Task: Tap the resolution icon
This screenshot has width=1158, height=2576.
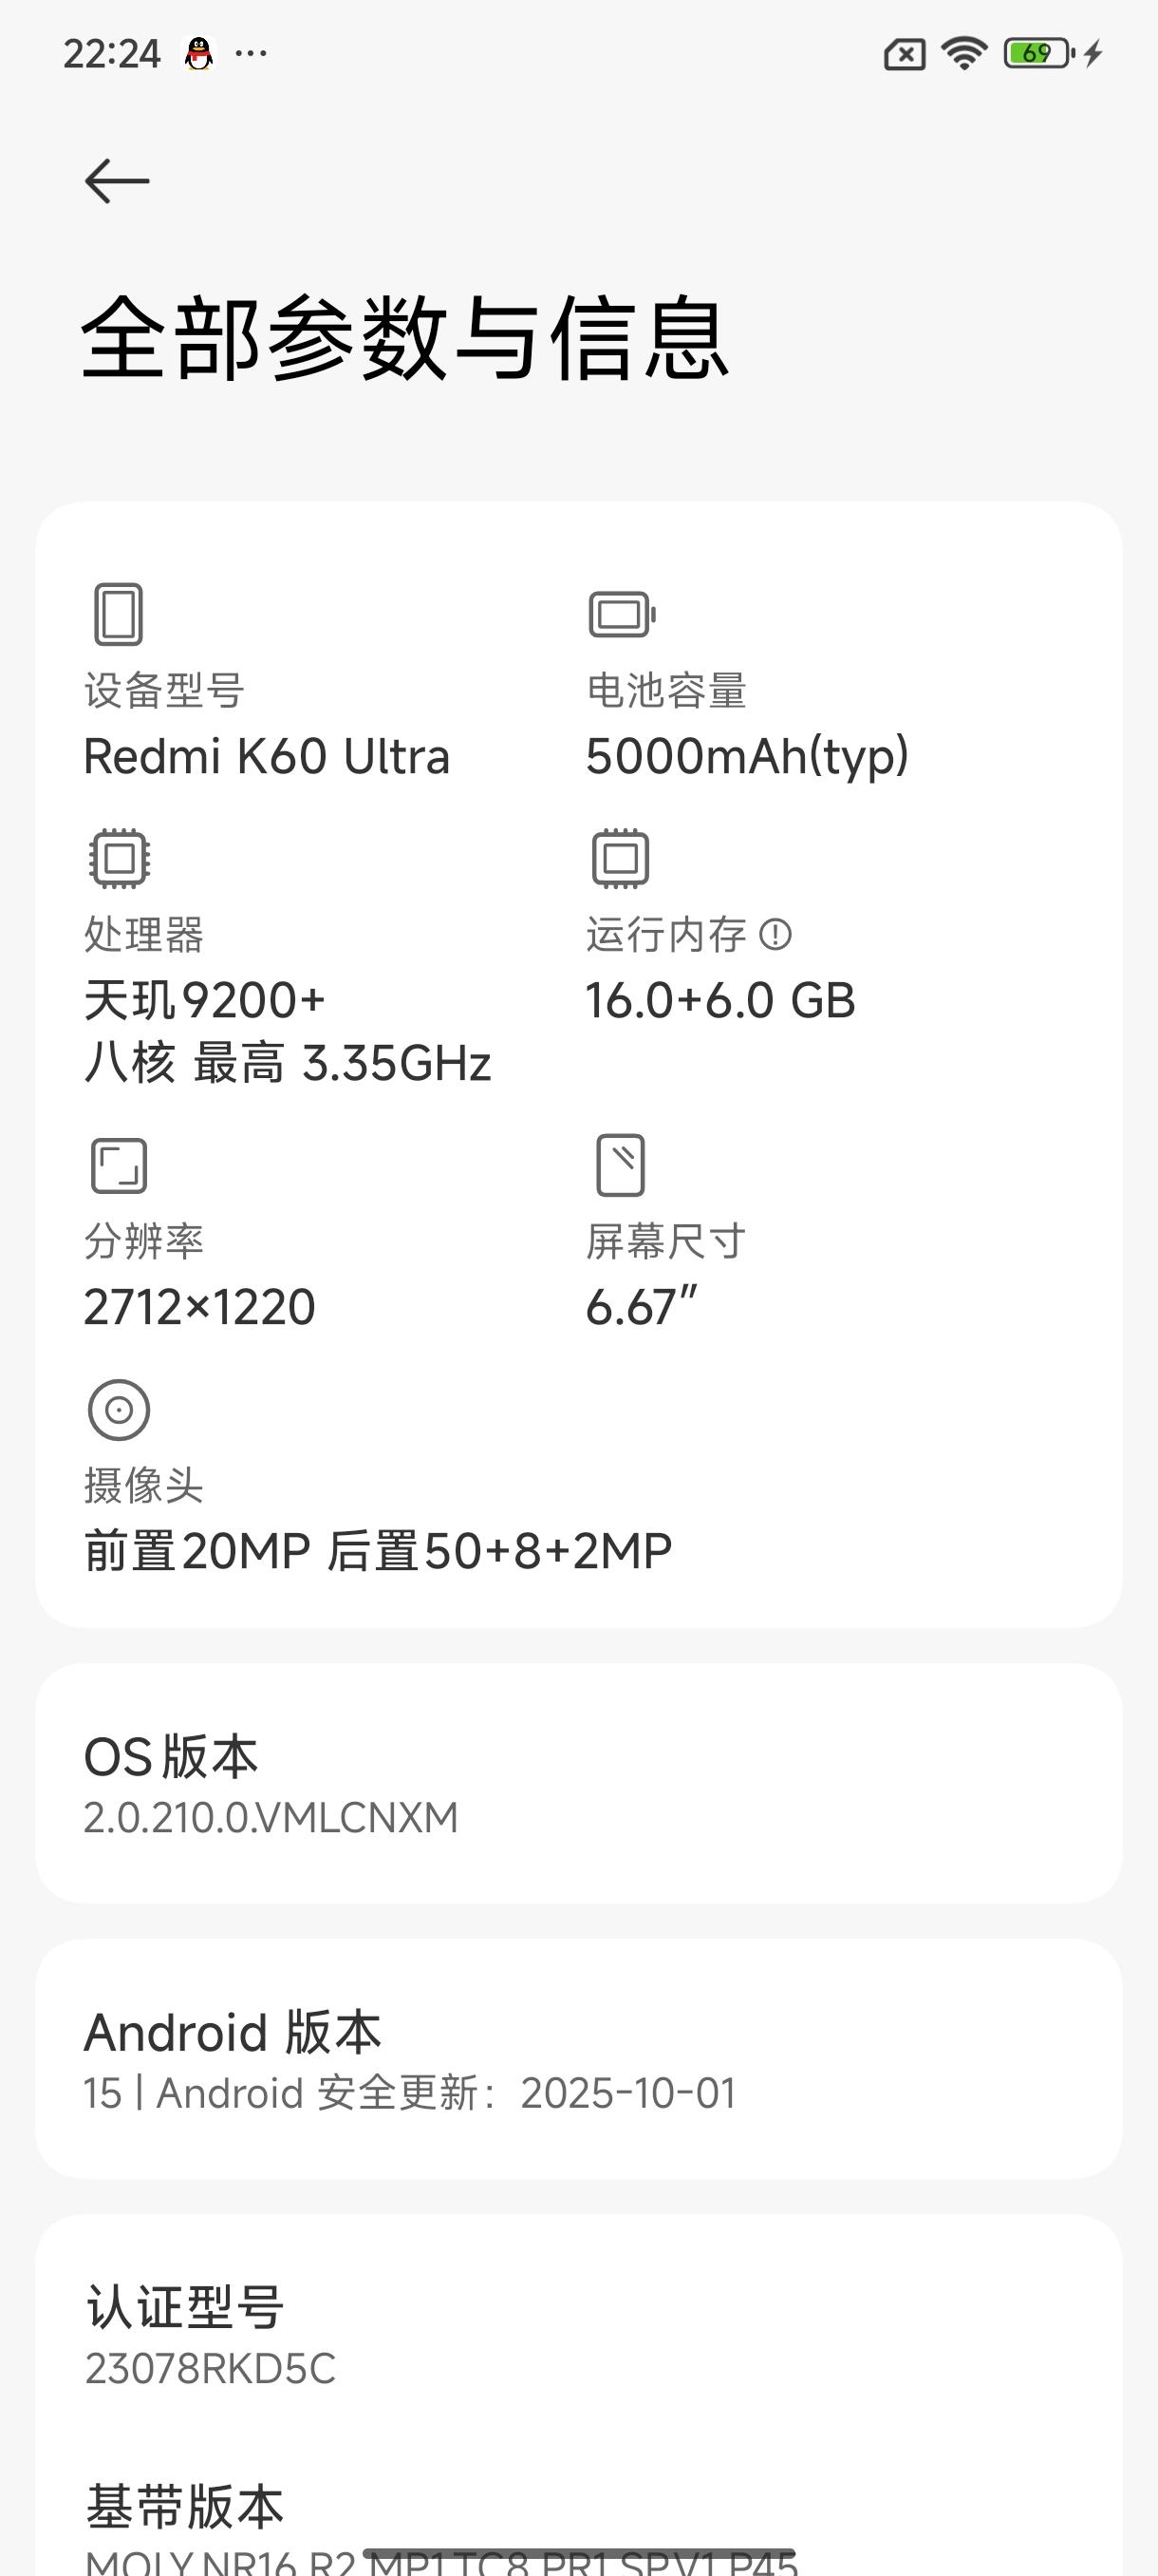Action: point(119,1166)
